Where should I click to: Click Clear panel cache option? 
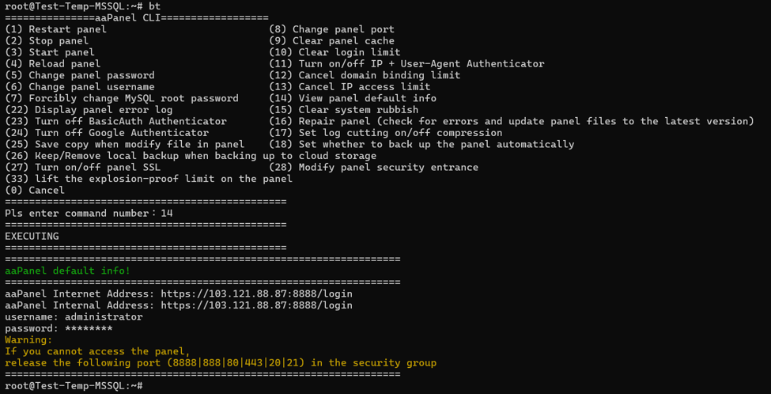point(332,41)
